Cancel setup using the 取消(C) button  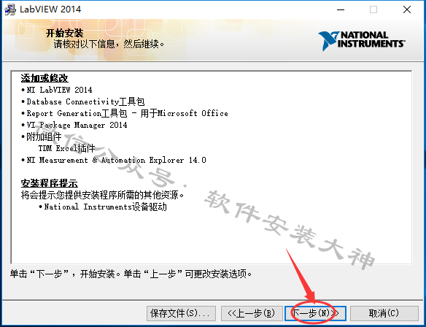point(384,313)
